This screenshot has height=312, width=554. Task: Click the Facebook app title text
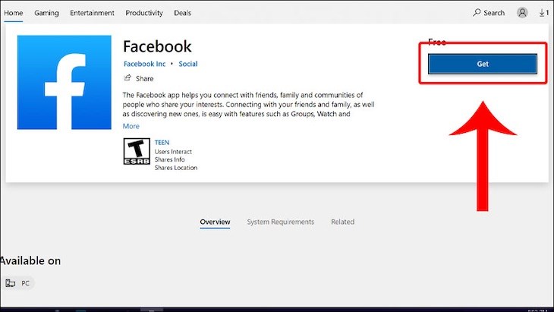click(x=157, y=46)
